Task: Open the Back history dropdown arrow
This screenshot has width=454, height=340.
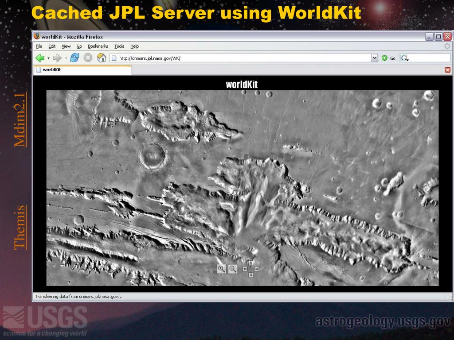Action: pyautogui.click(x=48, y=58)
